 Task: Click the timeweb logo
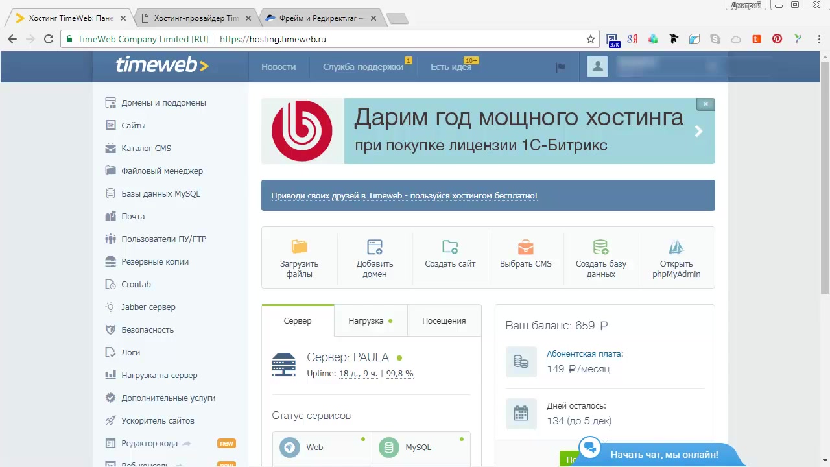click(162, 66)
